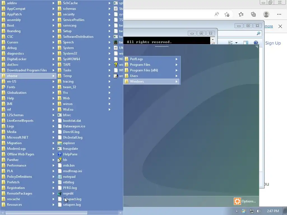Open the ntbtlog file

tap(68, 182)
